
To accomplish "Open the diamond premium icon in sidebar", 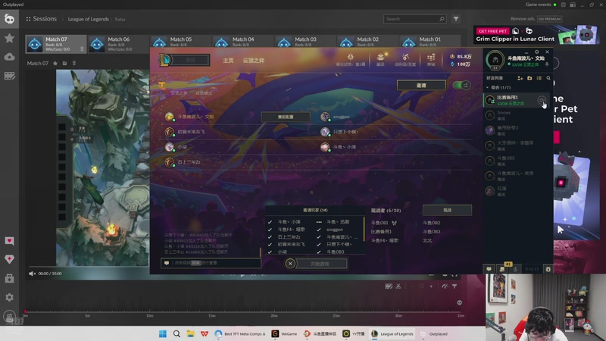I will (x=9, y=259).
